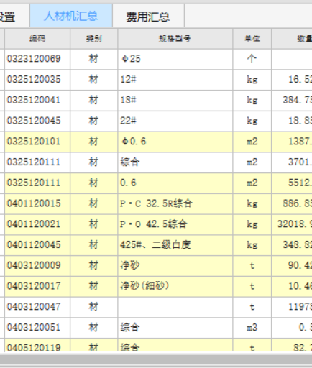Select the 425#、二级白度 cell
This screenshot has height=368, width=312.
(175, 245)
